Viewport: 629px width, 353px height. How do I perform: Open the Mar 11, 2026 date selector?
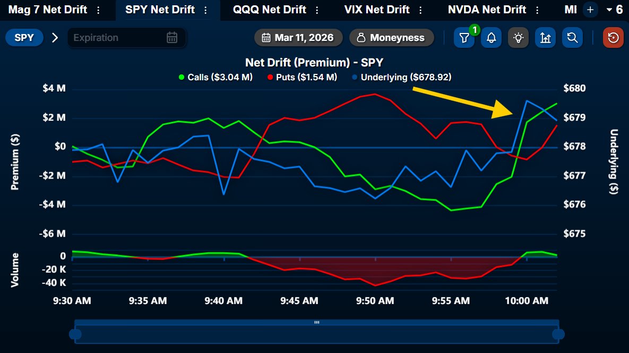298,38
